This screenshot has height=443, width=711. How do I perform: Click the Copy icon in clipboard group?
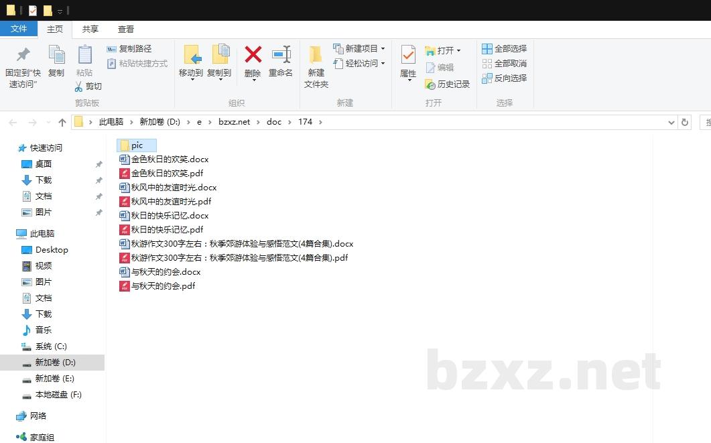point(56,55)
